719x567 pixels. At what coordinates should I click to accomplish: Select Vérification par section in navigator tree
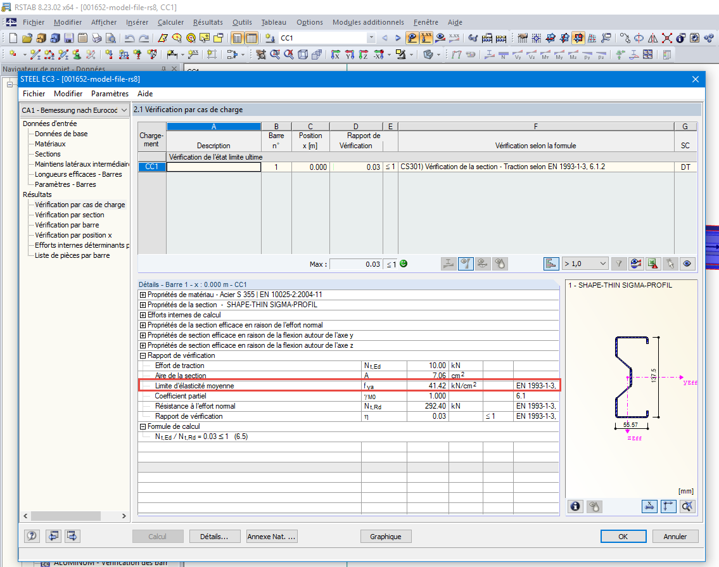coord(70,215)
